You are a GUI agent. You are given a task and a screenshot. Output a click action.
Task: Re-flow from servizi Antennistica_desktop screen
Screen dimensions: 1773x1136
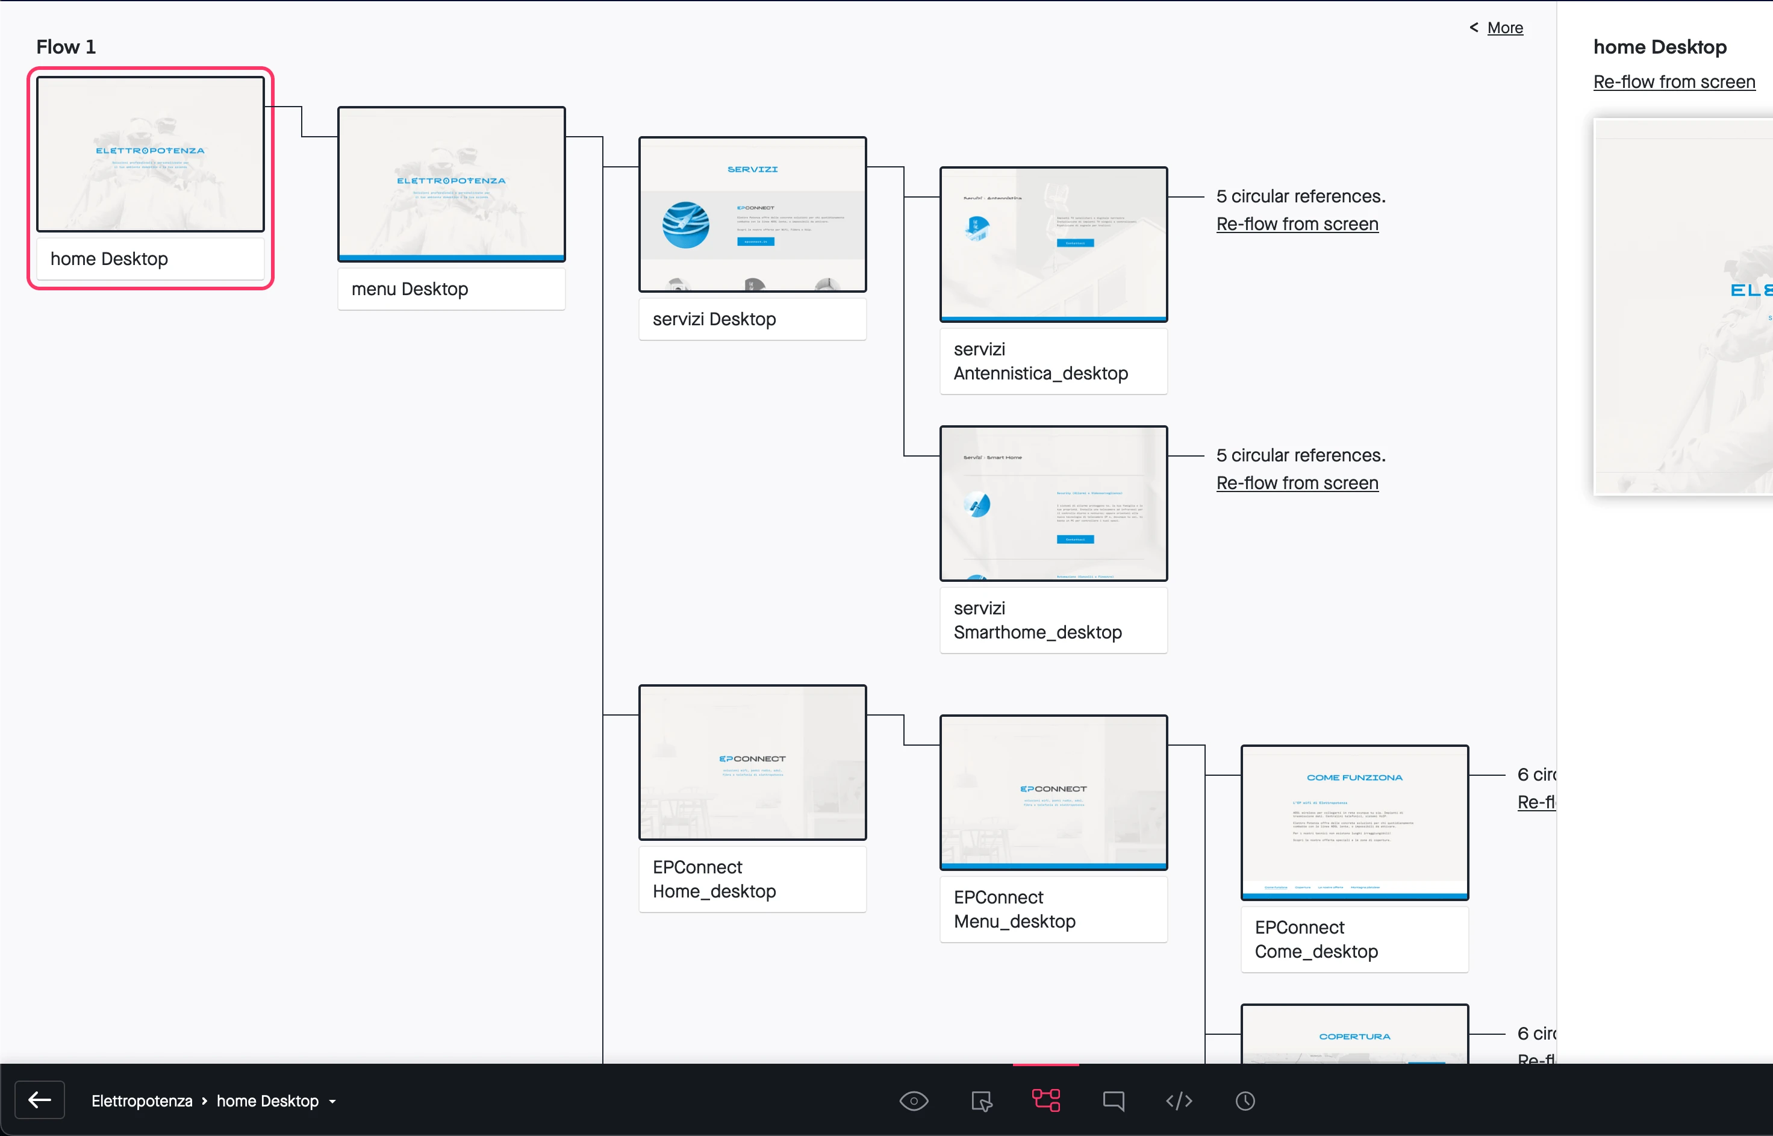[1297, 223]
